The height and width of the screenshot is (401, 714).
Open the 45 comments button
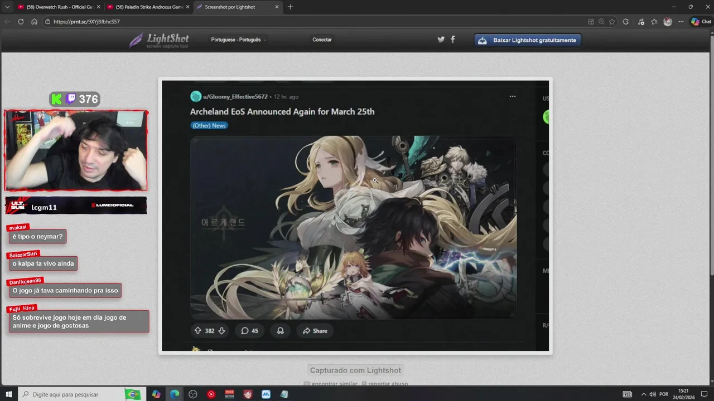(249, 331)
